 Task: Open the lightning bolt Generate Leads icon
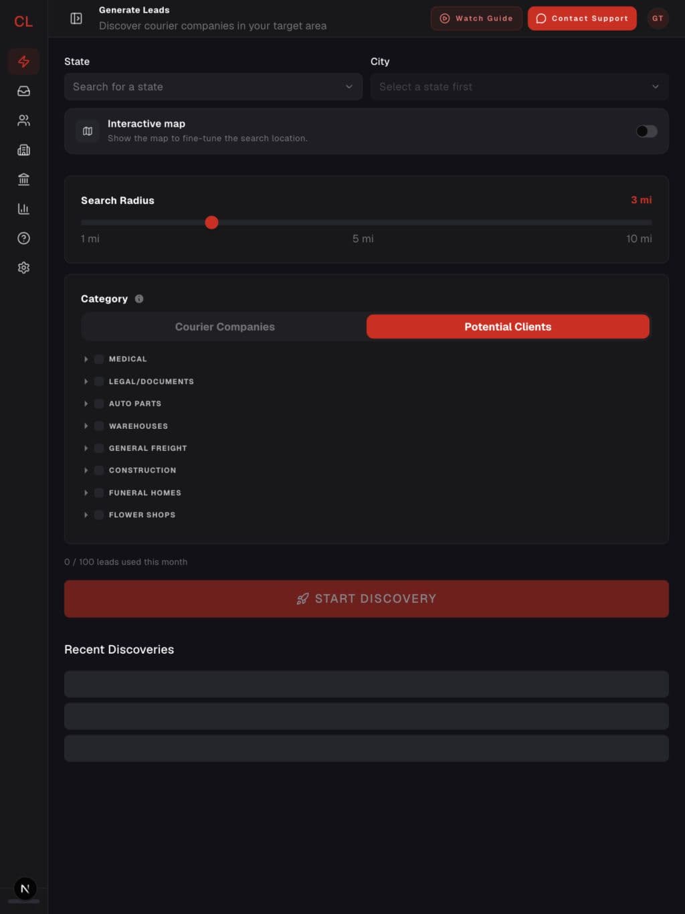23,62
